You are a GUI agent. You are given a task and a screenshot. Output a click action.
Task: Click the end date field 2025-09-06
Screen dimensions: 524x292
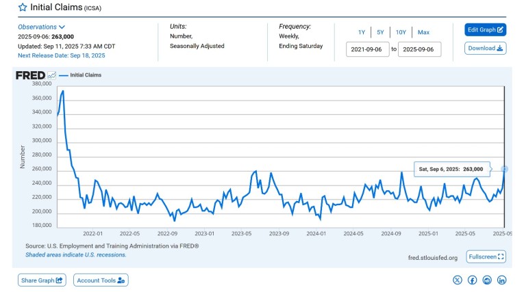tap(420, 49)
